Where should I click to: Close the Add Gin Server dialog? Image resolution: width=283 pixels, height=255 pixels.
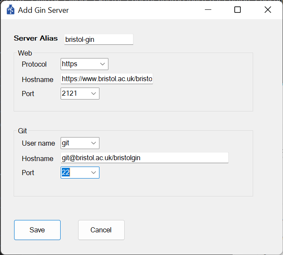[268, 10]
